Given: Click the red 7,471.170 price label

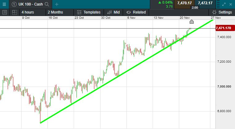Looking at the screenshot, I should point(225,28).
